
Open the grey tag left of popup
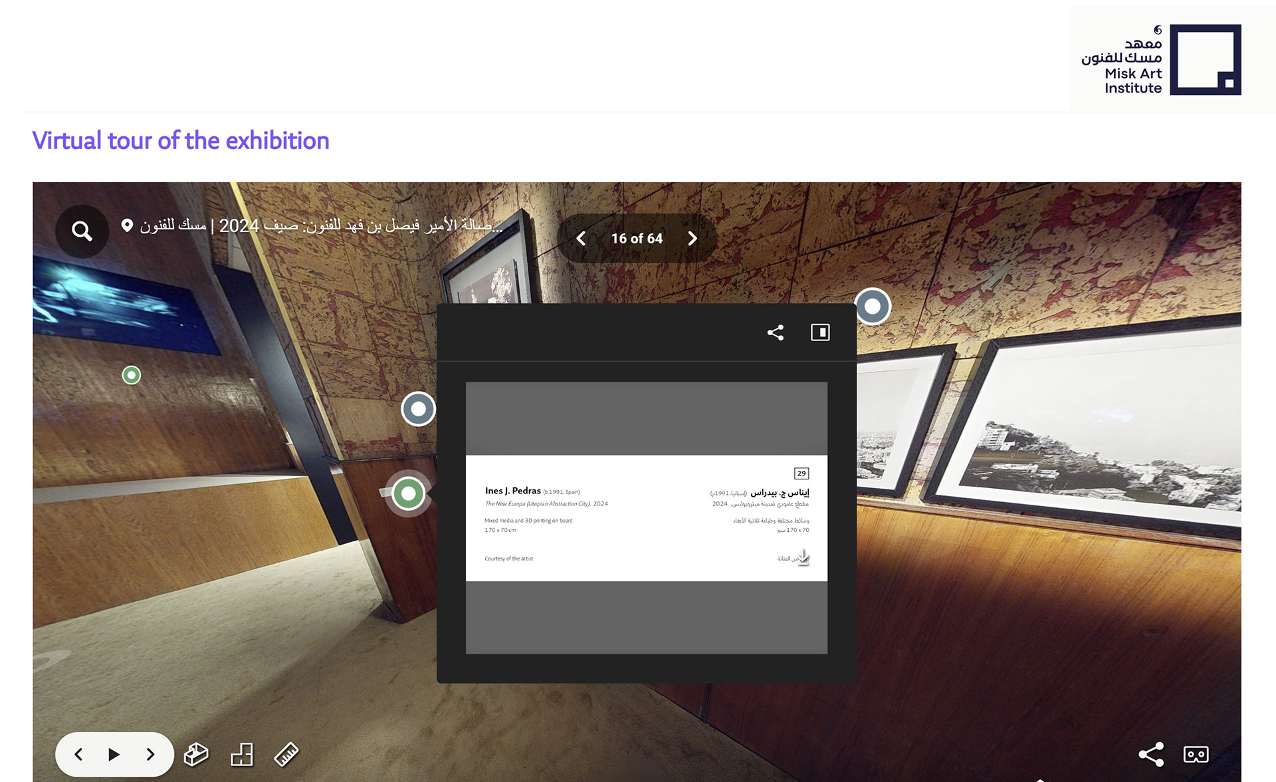[x=418, y=409]
